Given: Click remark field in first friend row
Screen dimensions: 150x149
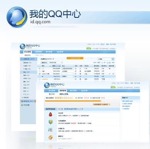Looking at the screenshot, I should 67,69.
